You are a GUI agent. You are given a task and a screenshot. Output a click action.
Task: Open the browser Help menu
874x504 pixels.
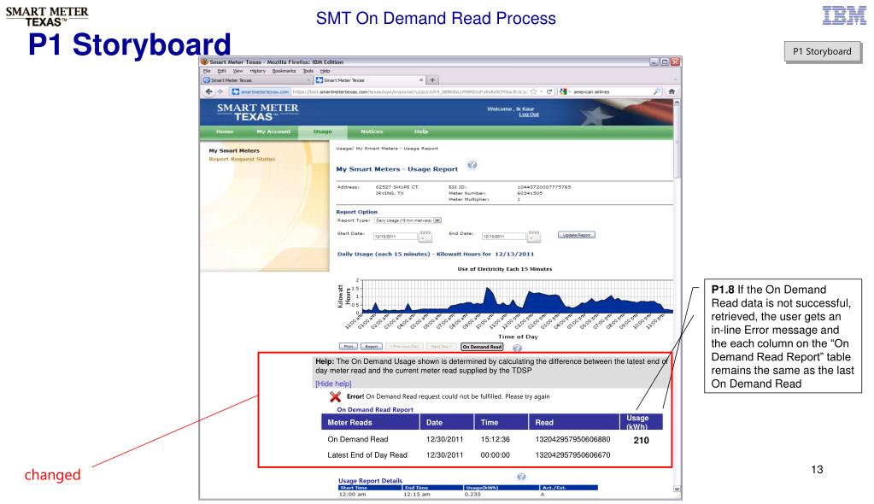click(325, 71)
